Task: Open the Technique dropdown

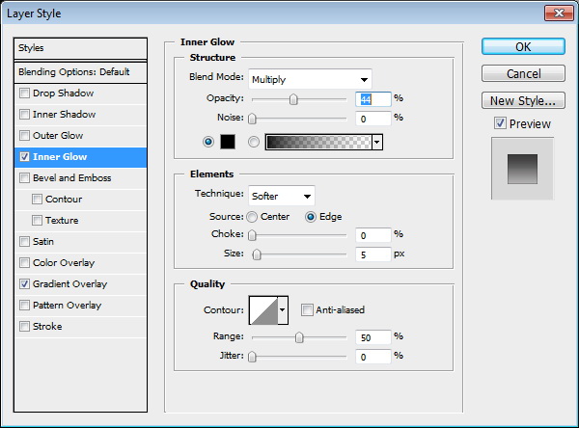Action: click(x=282, y=196)
